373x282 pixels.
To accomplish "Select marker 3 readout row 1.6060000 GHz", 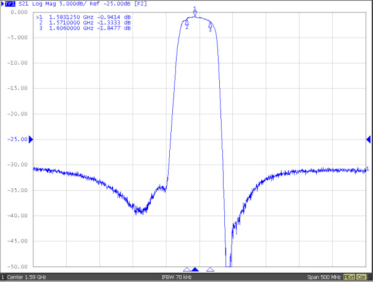I will pyautogui.click(x=83, y=28).
